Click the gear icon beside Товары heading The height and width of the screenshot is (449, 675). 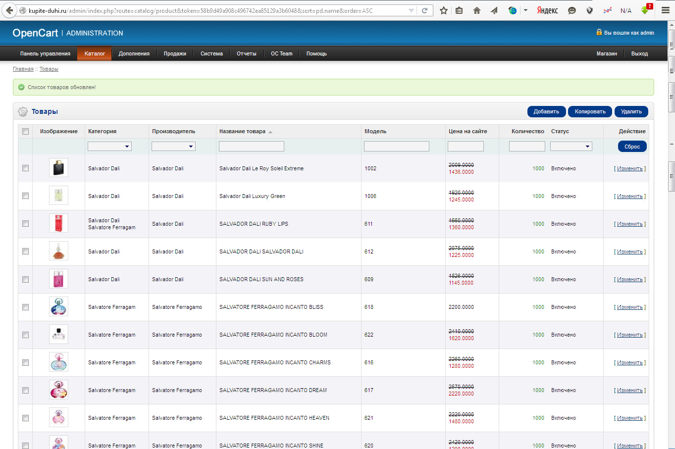coord(23,112)
